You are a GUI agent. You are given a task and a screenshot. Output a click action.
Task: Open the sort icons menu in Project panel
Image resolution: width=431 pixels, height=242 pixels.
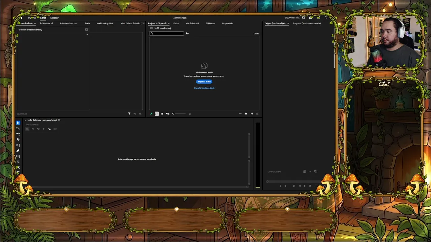coord(190,114)
